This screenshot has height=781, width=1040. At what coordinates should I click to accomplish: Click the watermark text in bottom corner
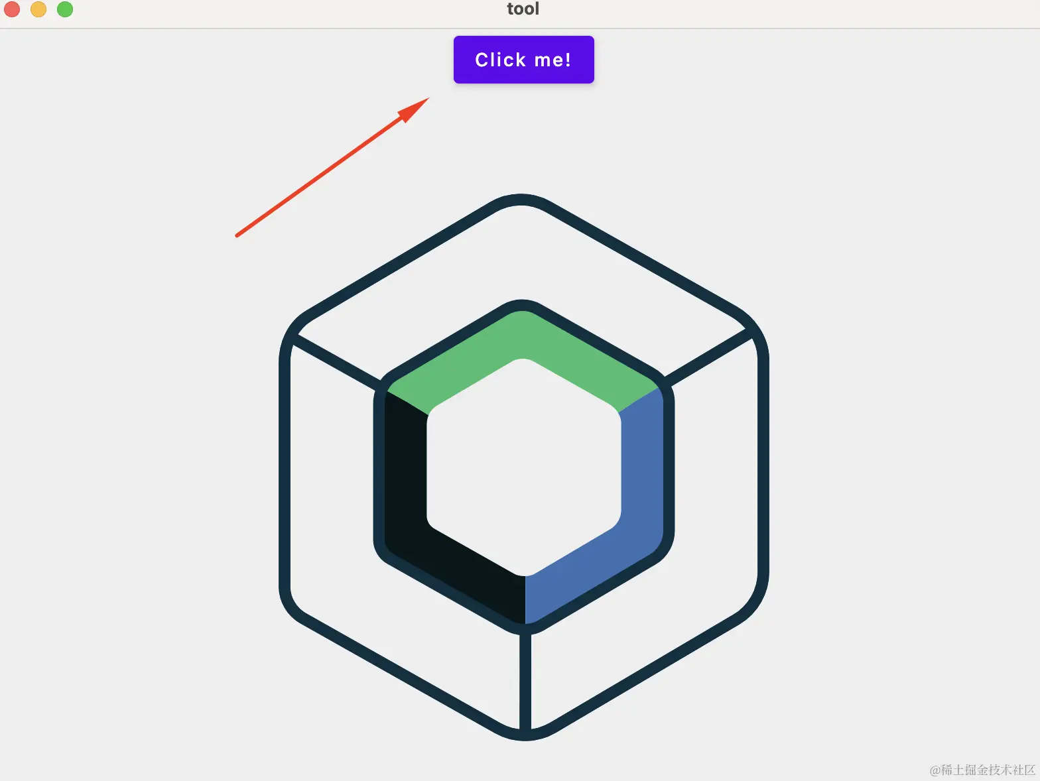pos(982,770)
